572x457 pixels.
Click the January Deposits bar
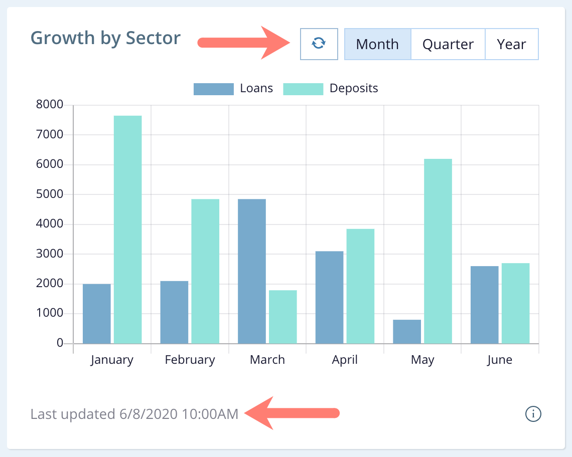(128, 230)
